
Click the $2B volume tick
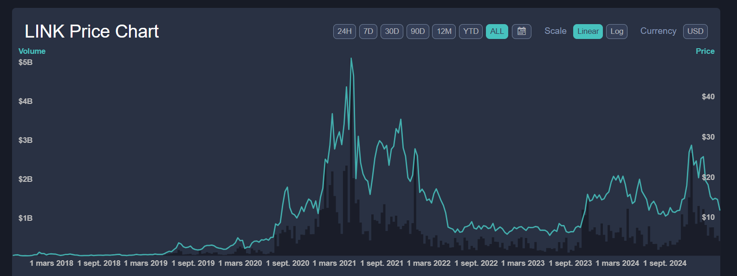[x=26, y=179]
